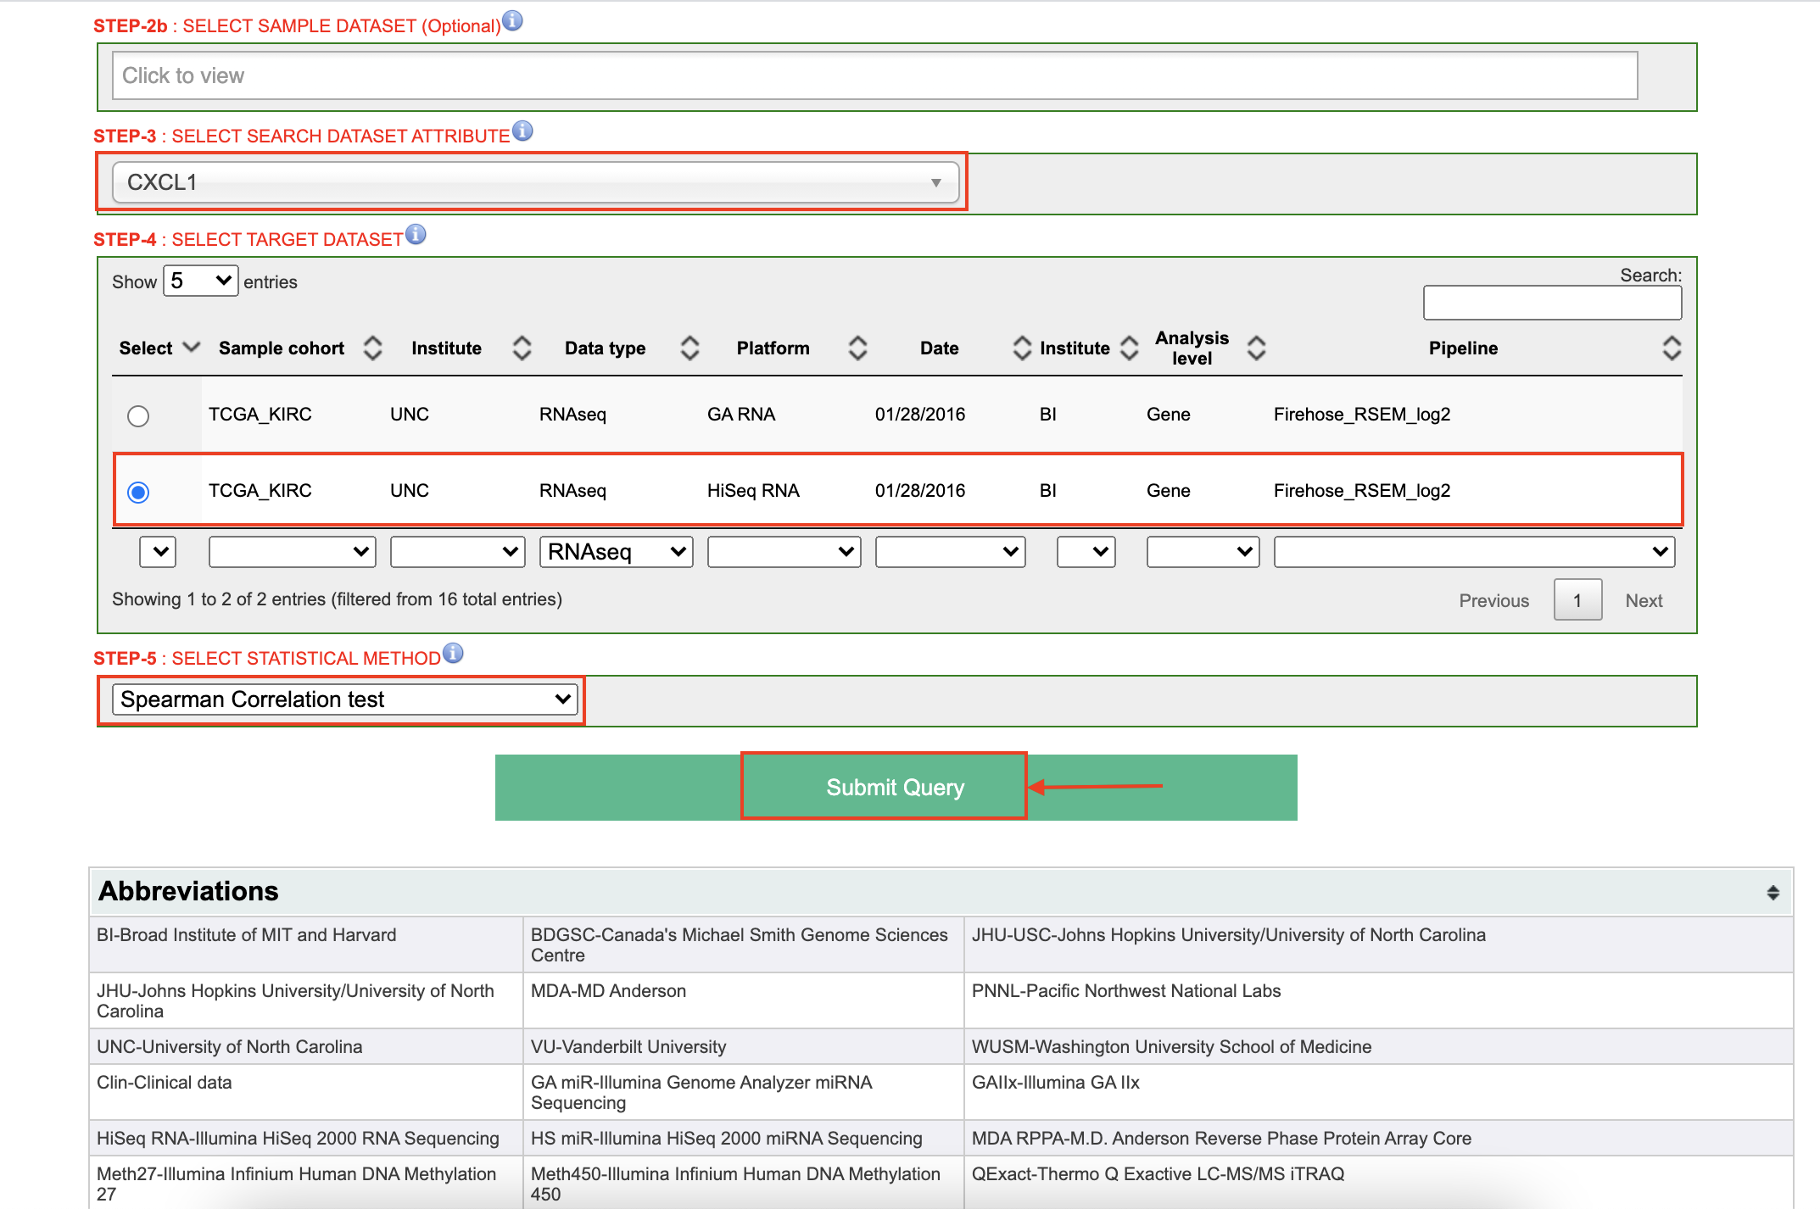This screenshot has width=1820, height=1209.
Task: Click 'HS miR-Illumina HiSeq 2000 miRNA Sequencing' cell
Action: tap(743, 1139)
